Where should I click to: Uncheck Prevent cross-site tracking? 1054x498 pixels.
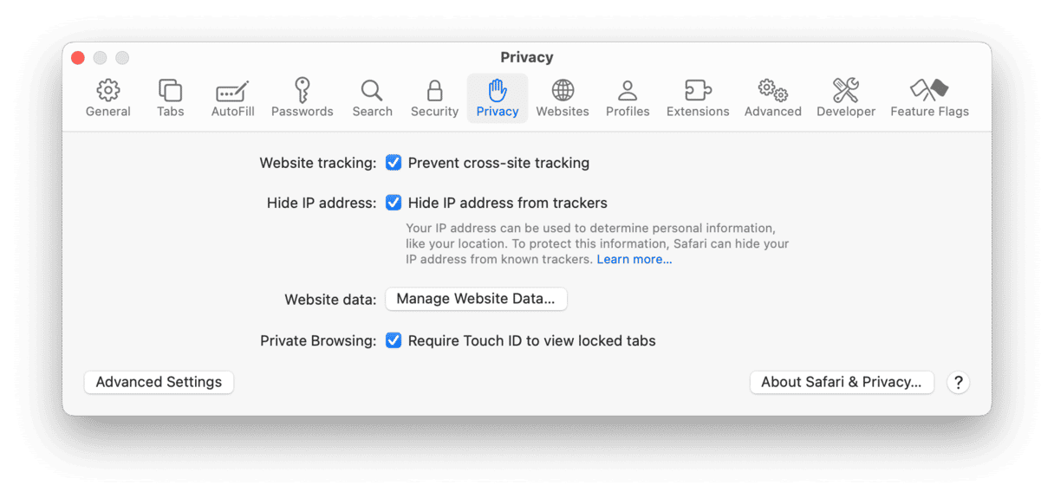click(x=394, y=163)
